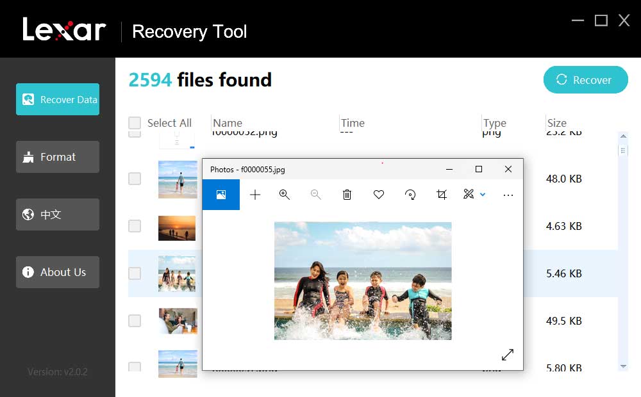Close the Lexar Recovery Tool window
The height and width of the screenshot is (397, 641).
click(624, 20)
